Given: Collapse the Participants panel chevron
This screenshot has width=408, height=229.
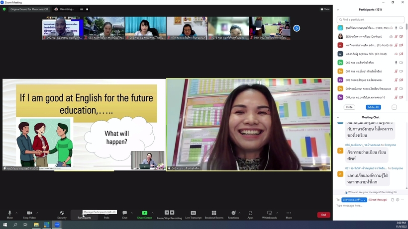Looking at the screenshot, I should coord(338,9).
